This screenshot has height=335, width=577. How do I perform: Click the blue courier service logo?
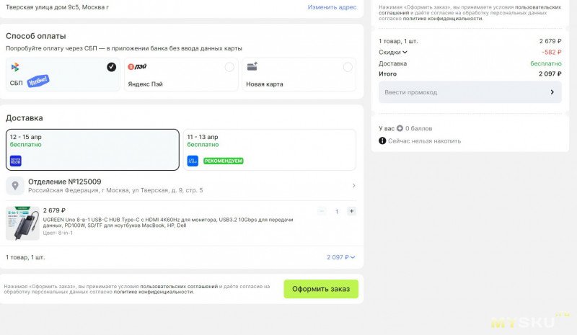pyautogui.click(x=193, y=161)
